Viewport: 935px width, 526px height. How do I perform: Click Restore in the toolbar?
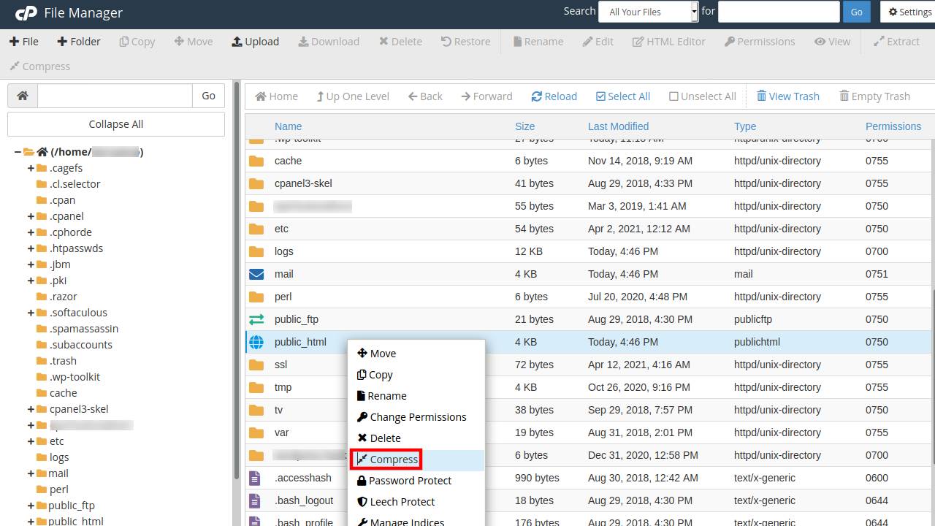point(466,42)
